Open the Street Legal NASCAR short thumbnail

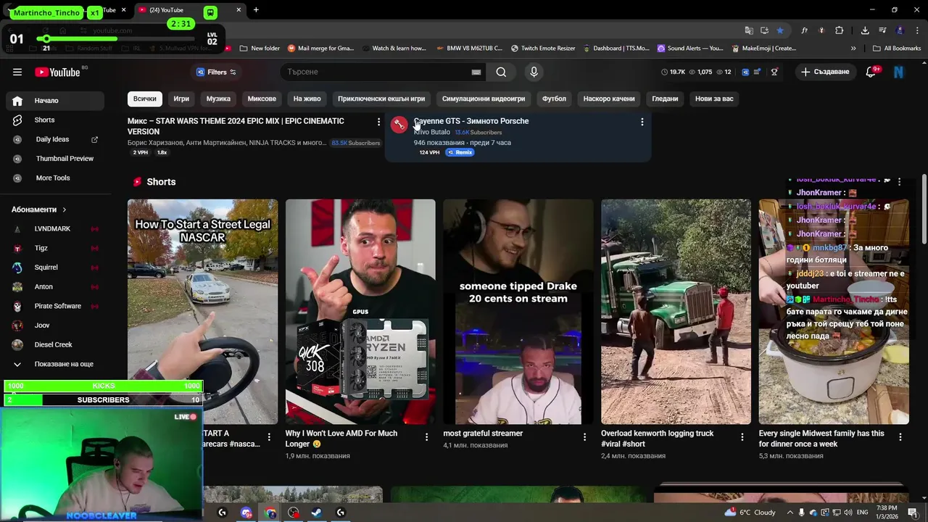pos(202,312)
